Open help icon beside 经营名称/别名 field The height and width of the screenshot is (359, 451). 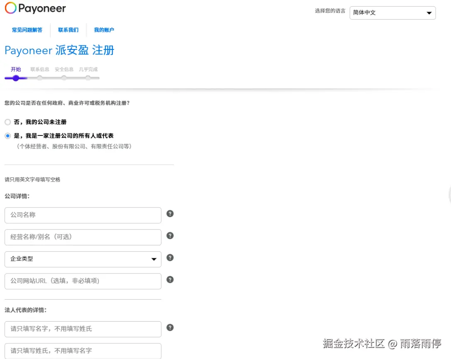tap(170, 236)
